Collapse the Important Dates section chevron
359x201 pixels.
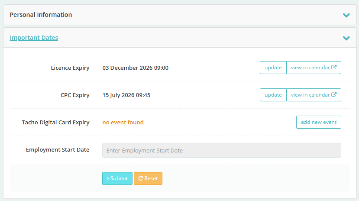click(x=346, y=38)
